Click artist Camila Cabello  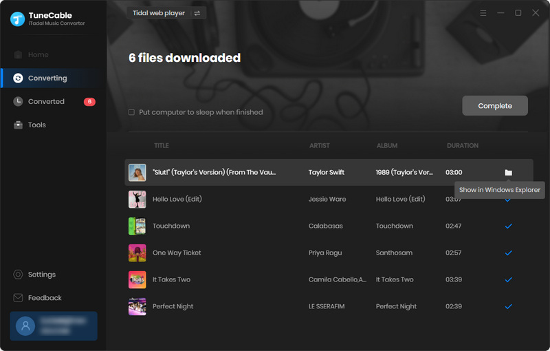338,279
